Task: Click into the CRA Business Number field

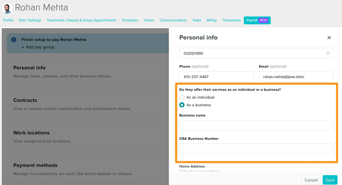Action: pyautogui.click(x=256, y=149)
